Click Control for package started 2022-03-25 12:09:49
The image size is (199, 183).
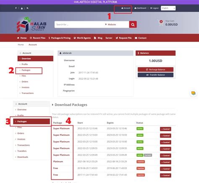[x=165, y=156]
